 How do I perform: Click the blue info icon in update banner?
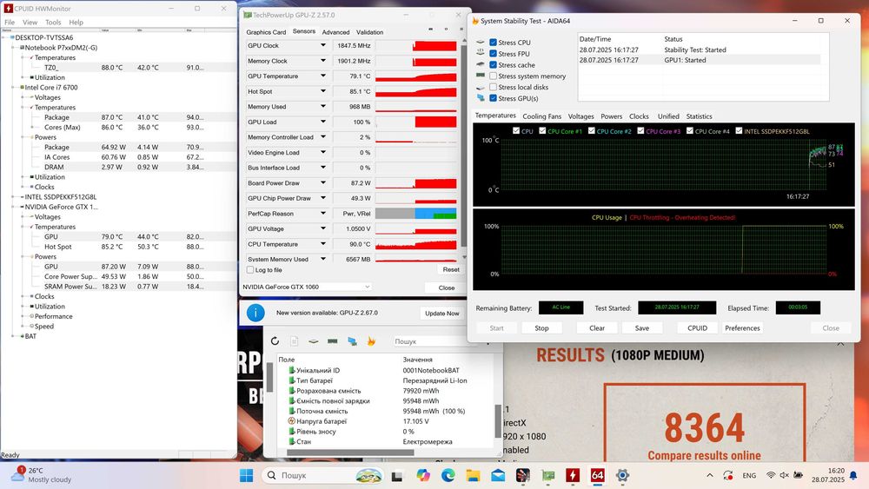pos(255,313)
